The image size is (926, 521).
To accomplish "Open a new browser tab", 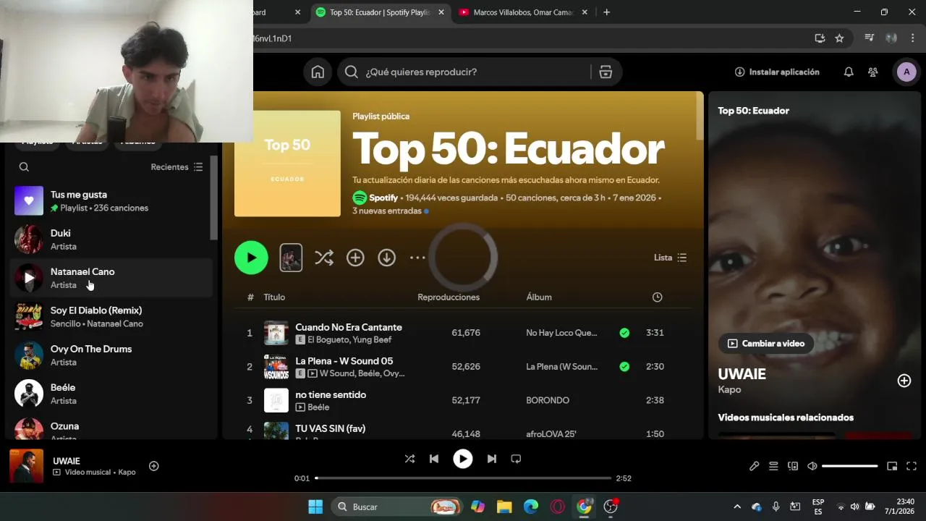I will click(x=606, y=12).
